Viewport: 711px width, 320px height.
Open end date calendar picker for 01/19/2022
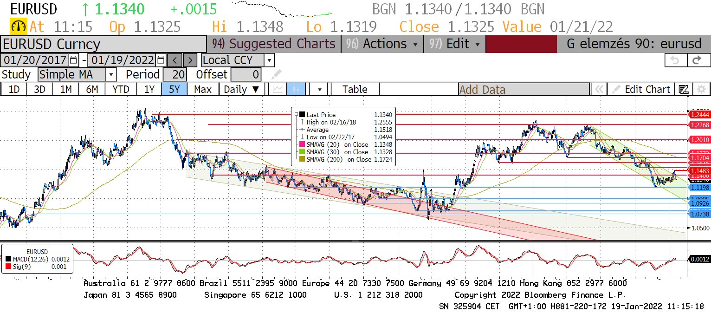point(161,60)
